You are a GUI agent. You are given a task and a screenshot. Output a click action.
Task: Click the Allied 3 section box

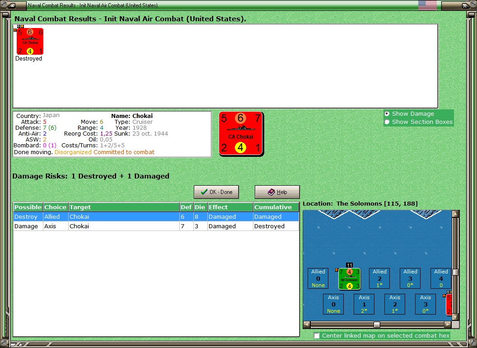411,278
